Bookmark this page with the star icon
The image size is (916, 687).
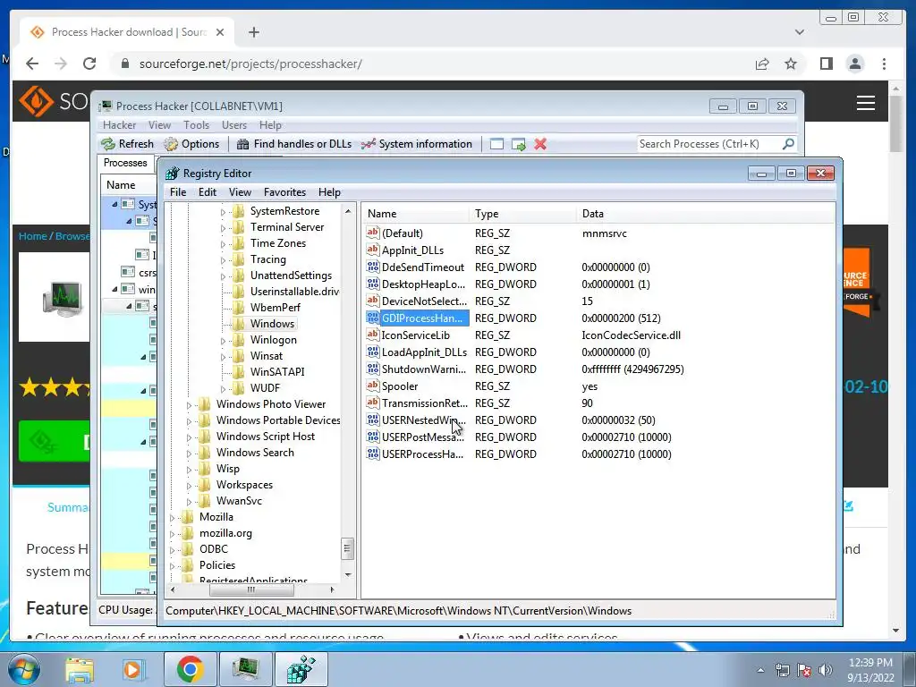(791, 64)
